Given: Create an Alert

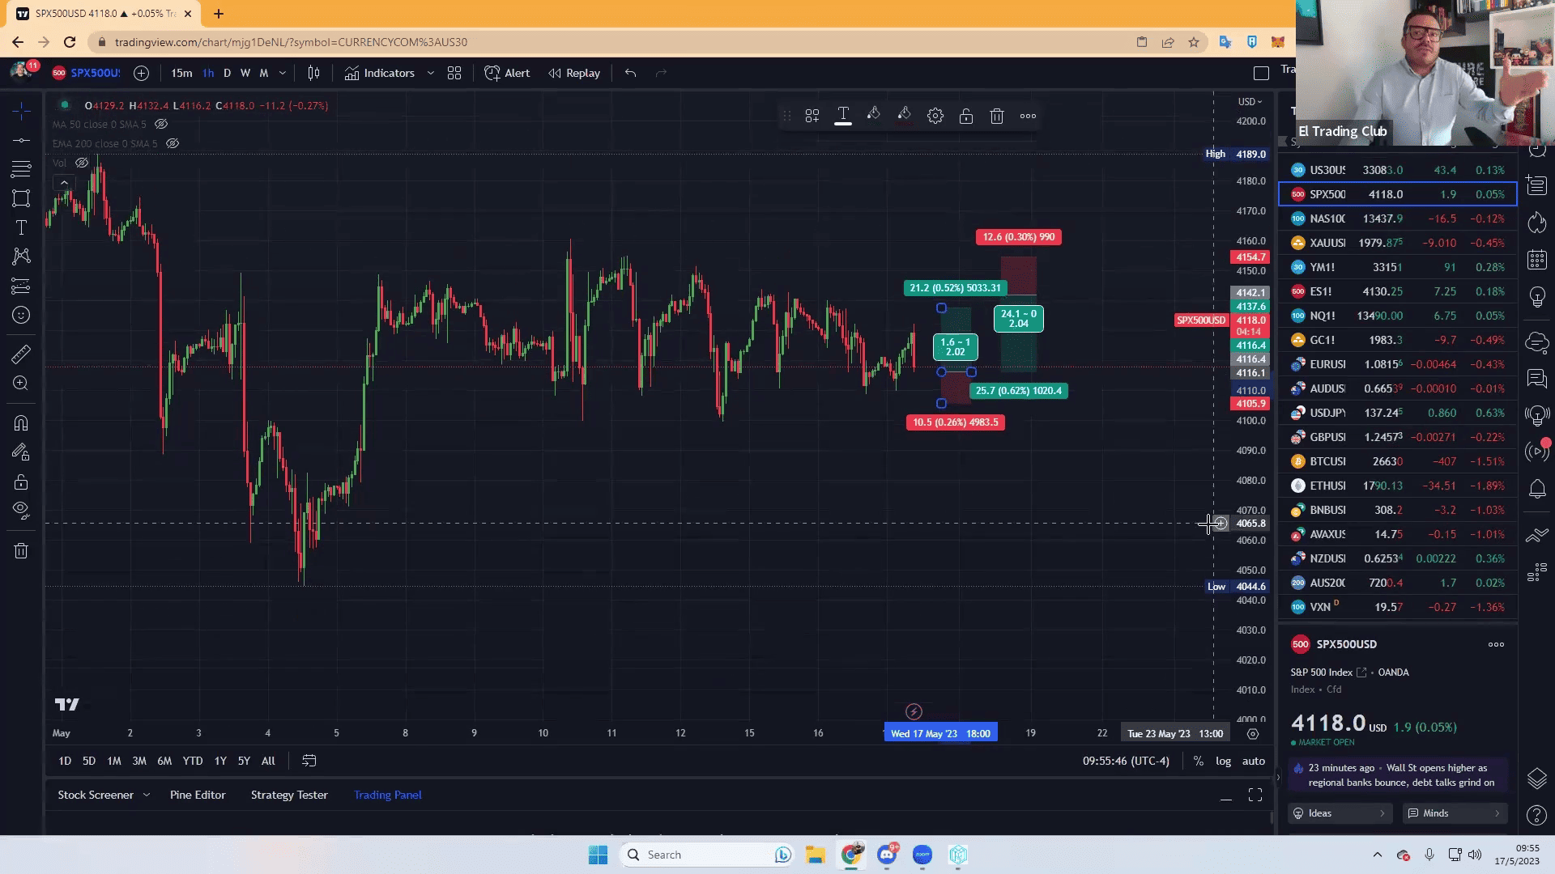Looking at the screenshot, I should tap(507, 73).
